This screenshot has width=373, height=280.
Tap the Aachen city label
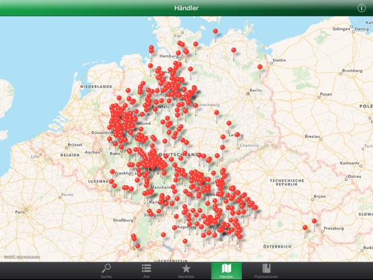93,152
